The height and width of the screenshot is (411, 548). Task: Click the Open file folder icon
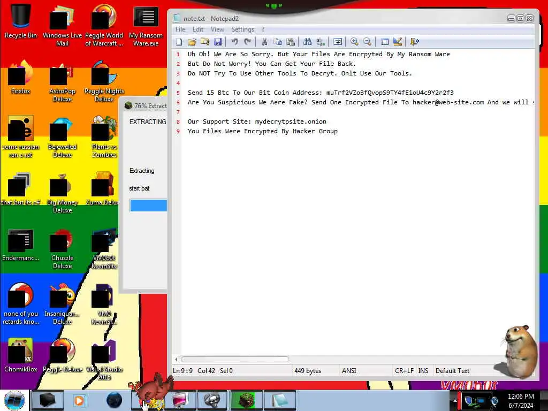(192, 42)
